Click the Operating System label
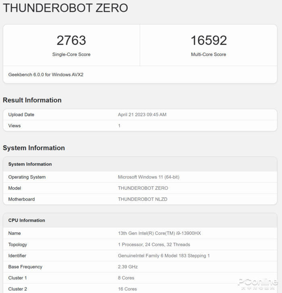The width and height of the screenshot is (282, 293). [27, 177]
